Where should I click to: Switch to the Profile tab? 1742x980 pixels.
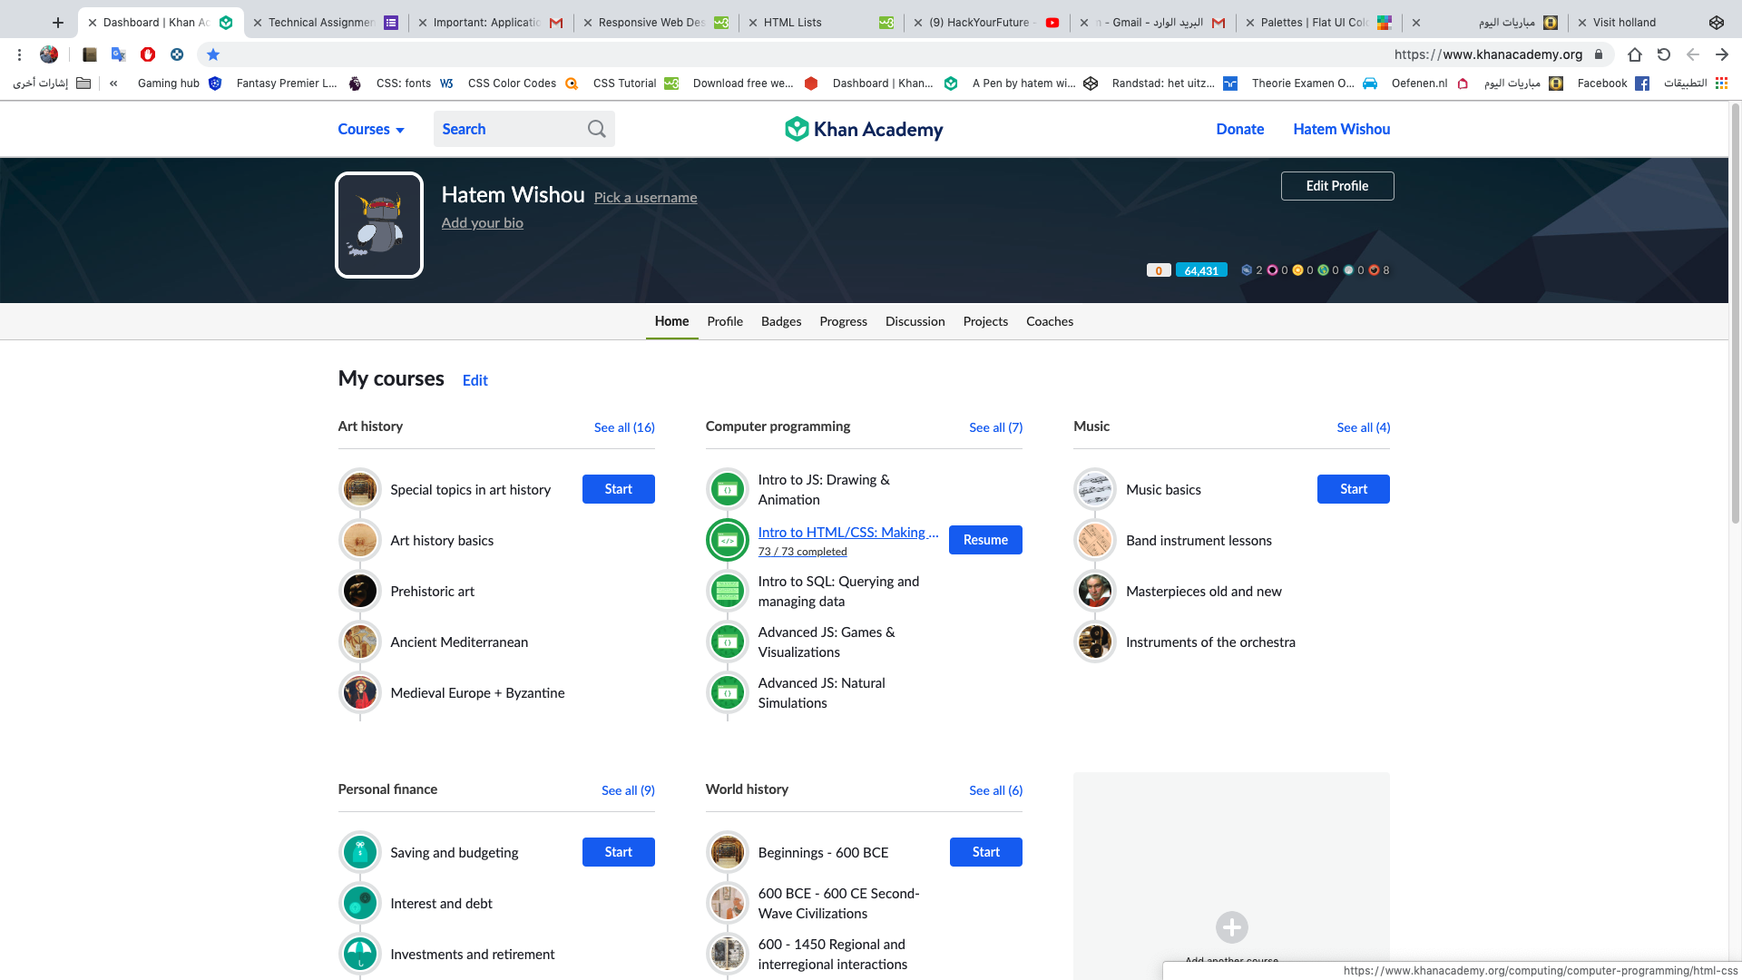[x=725, y=321]
